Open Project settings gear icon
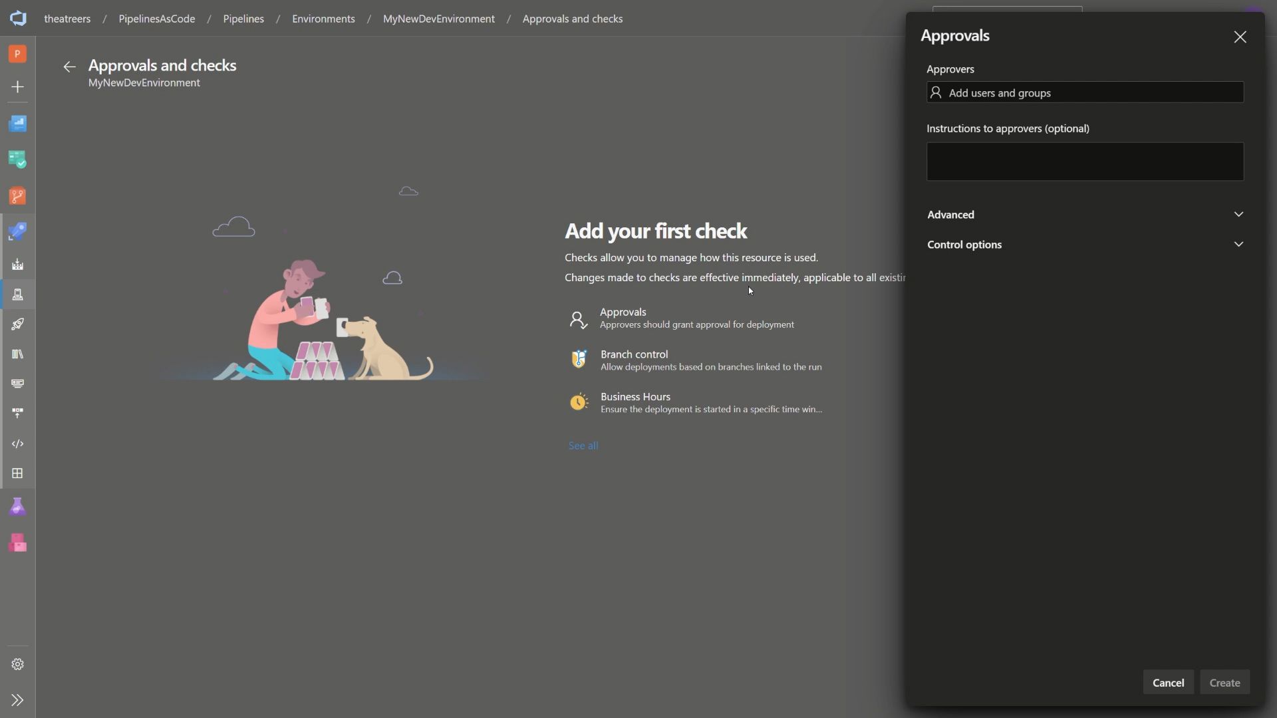 click(18, 664)
